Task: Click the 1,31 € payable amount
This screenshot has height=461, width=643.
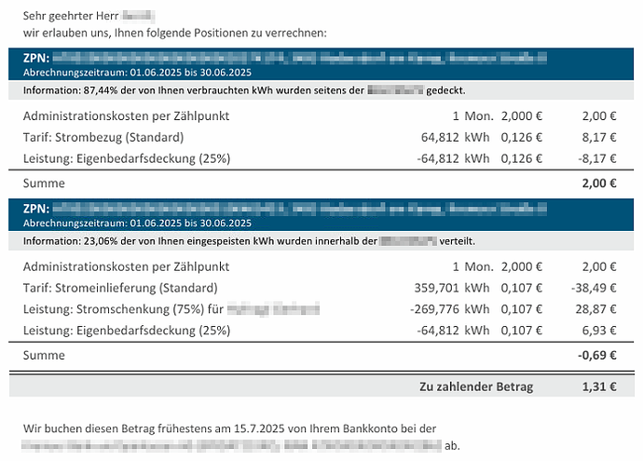Action: coord(598,386)
